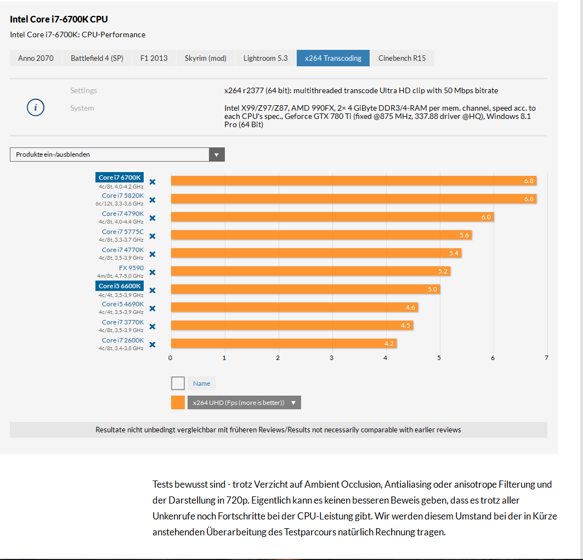Screen dimensions: 583x560
Task: Remove Core i7 2600K with its X icon
Action: click(x=152, y=345)
